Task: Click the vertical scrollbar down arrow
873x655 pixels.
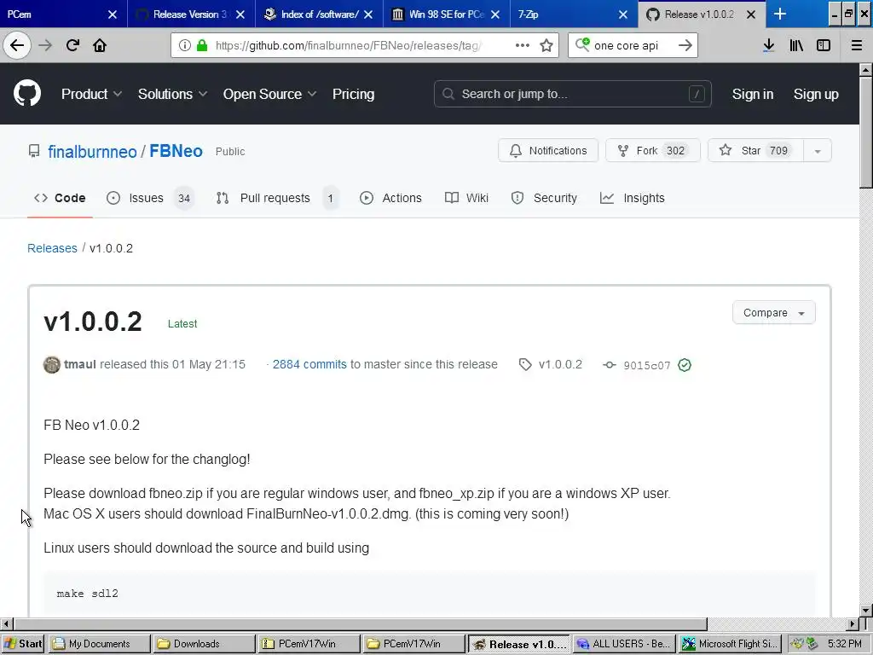Action: (866, 610)
